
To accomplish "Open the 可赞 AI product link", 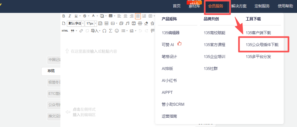I will click(168, 45).
